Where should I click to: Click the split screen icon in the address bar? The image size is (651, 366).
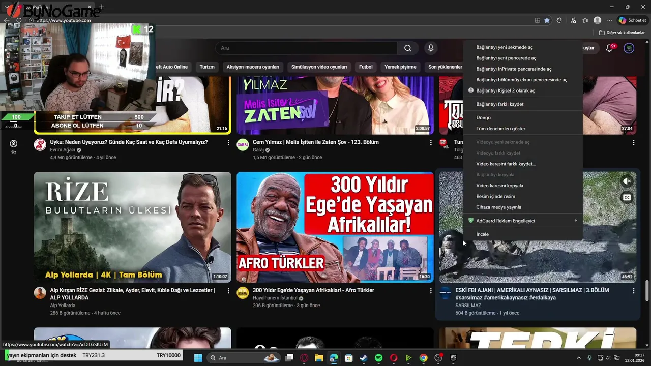coord(537,20)
